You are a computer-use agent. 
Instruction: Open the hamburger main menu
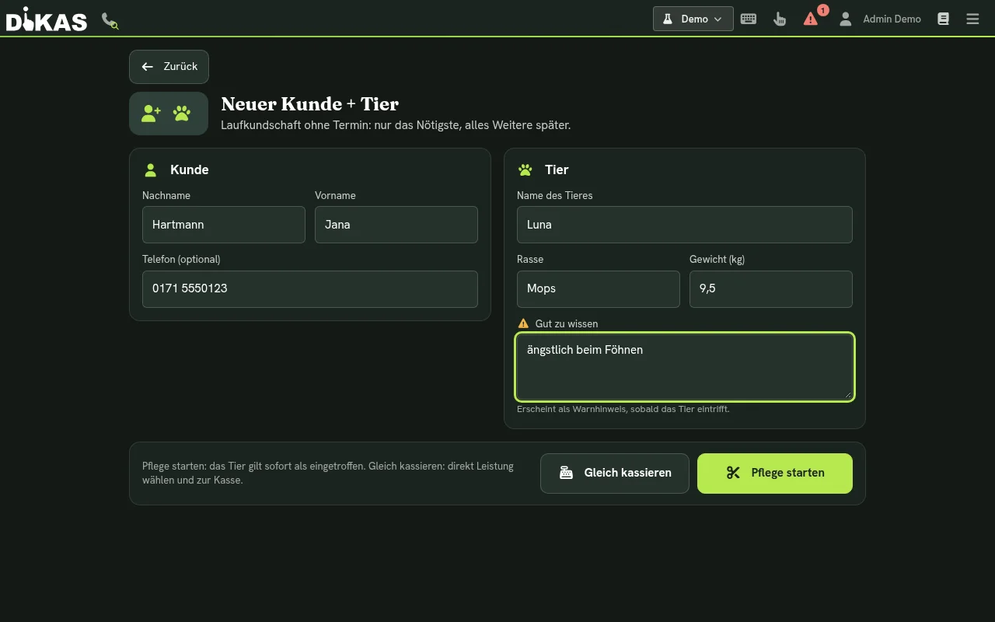(972, 19)
